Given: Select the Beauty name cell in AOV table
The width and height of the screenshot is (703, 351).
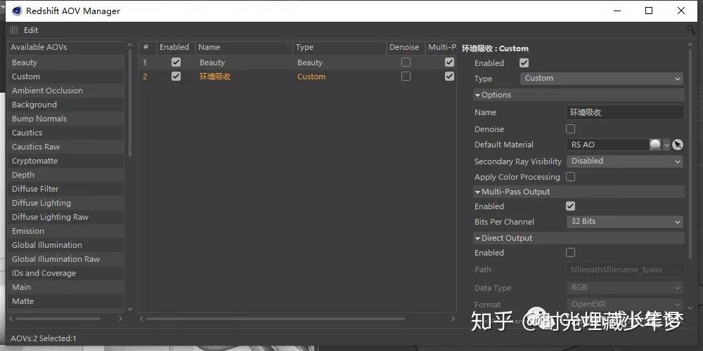Looking at the screenshot, I should pyautogui.click(x=245, y=62).
